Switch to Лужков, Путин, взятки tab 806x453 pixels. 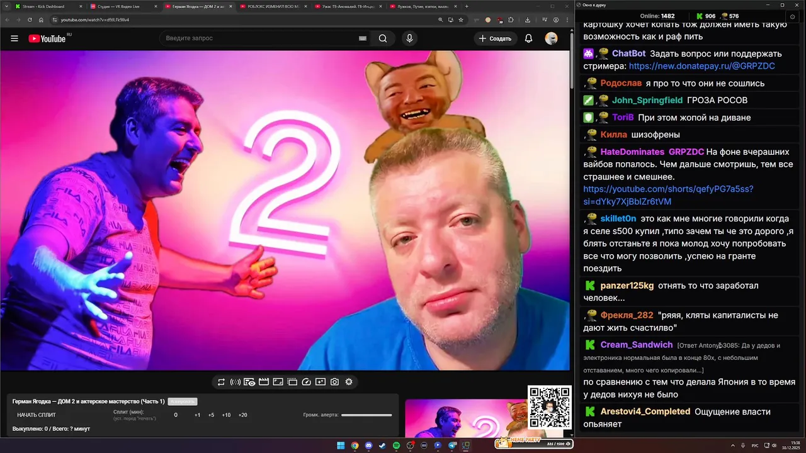tap(423, 6)
